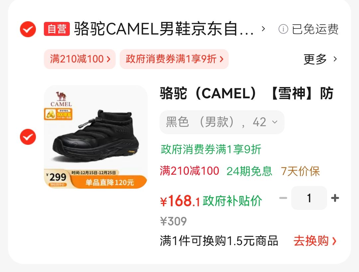
Task: Click the info icon beside 已免运费
Action: [x=283, y=29]
